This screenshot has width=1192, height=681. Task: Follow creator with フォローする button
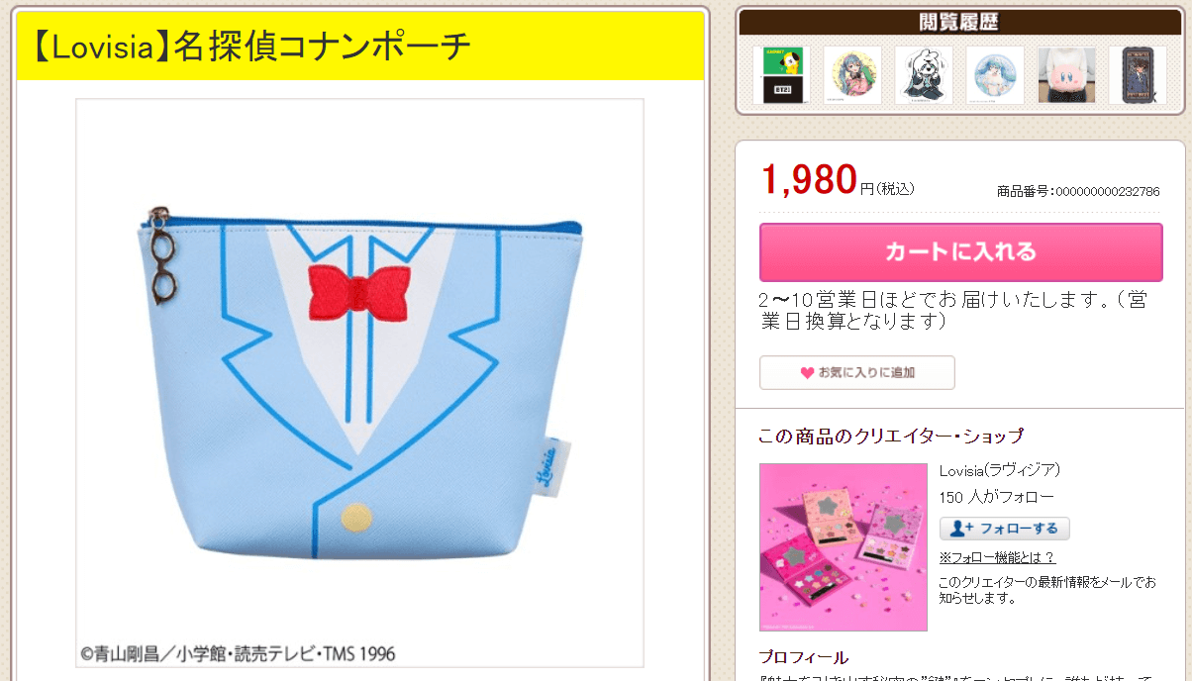1005,529
